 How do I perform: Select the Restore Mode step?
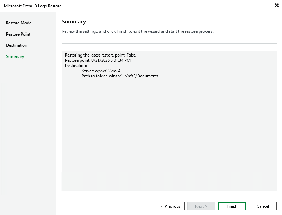18,23
